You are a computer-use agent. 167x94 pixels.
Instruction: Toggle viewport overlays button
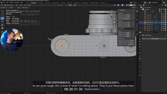tap(122, 5)
